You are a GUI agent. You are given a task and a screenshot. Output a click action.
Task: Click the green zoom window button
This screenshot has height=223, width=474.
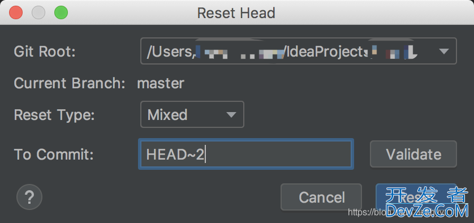coord(61,12)
